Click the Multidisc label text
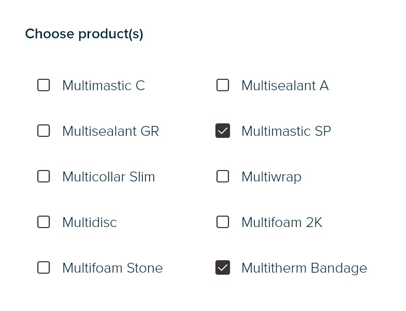This screenshot has width=406, height=311. [x=89, y=222]
